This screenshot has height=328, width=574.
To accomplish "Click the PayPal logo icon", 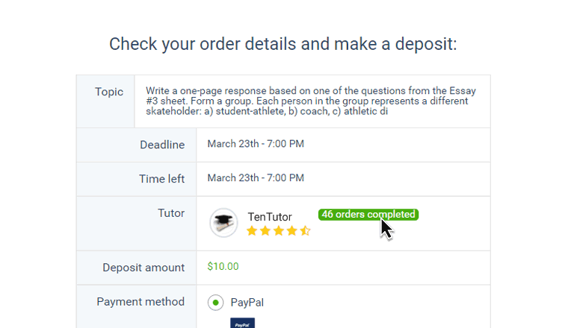I will (242, 324).
